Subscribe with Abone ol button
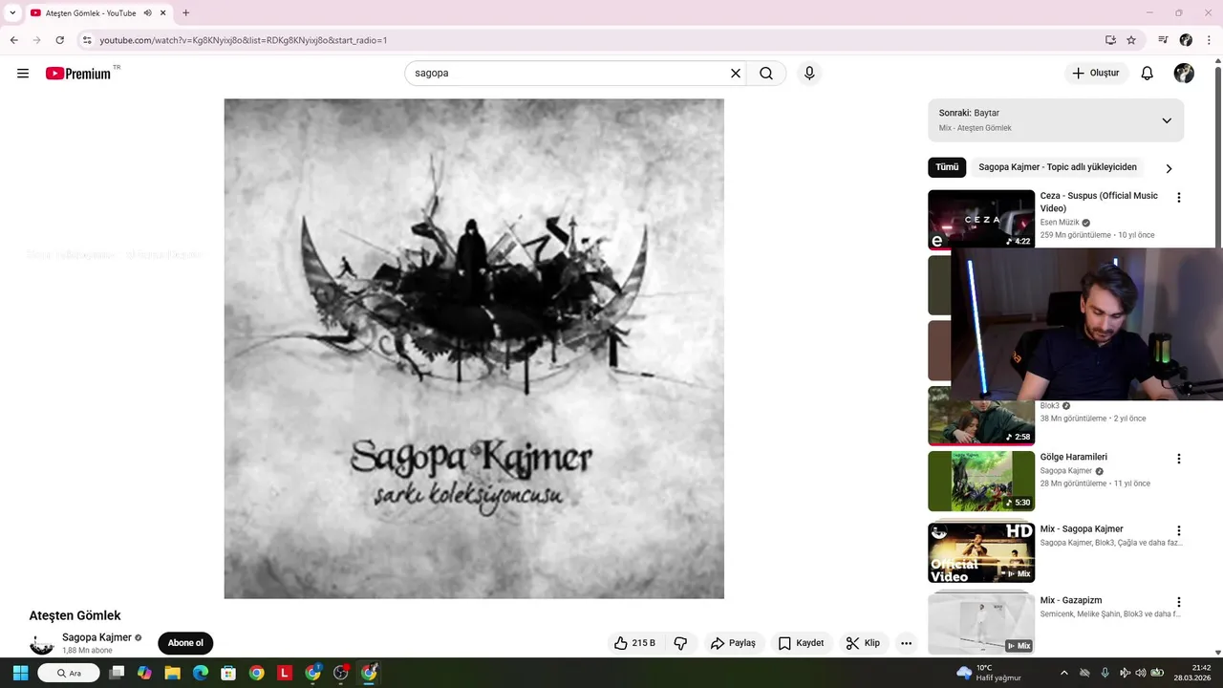 185,643
